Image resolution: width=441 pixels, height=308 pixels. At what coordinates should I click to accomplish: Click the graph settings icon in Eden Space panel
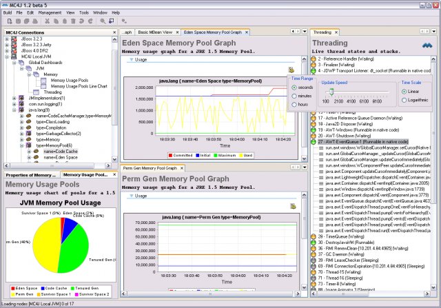tap(291, 70)
